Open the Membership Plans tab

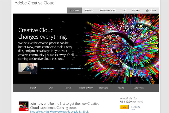[108, 10]
